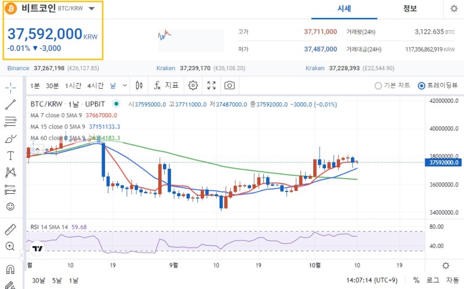
Task: Set date range to 5날
Action: [57, 280]
